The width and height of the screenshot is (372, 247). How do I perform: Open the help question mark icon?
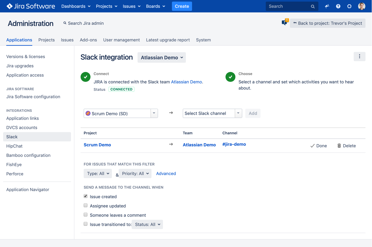338,6
